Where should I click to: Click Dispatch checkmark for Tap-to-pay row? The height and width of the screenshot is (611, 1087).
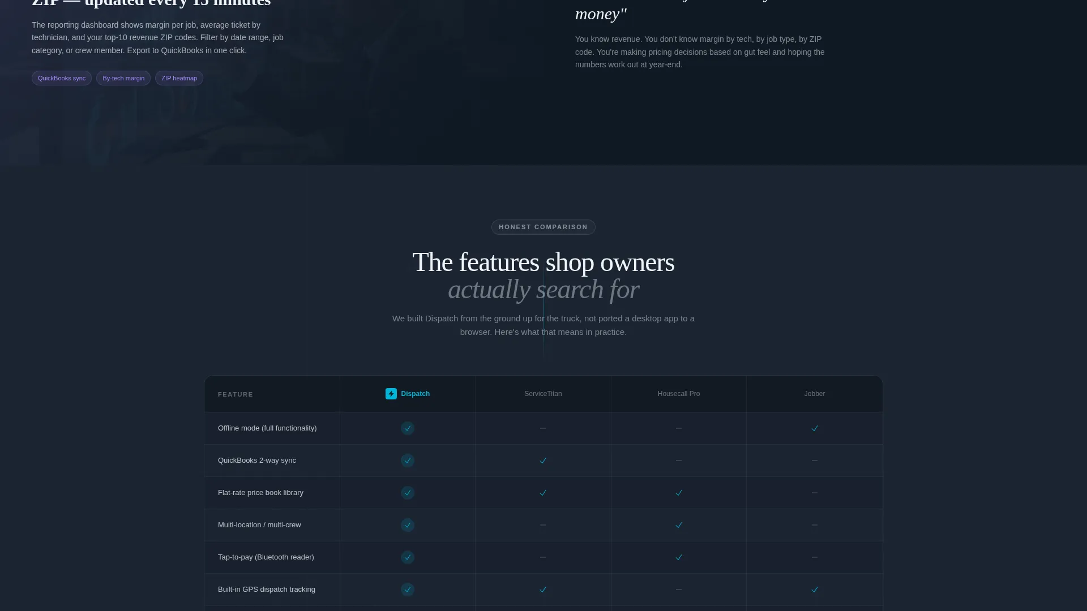(x=408, y=557)
